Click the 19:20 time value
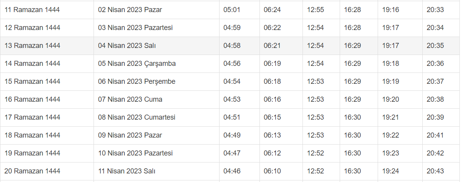Screen dimensions: 461x182 391,99
